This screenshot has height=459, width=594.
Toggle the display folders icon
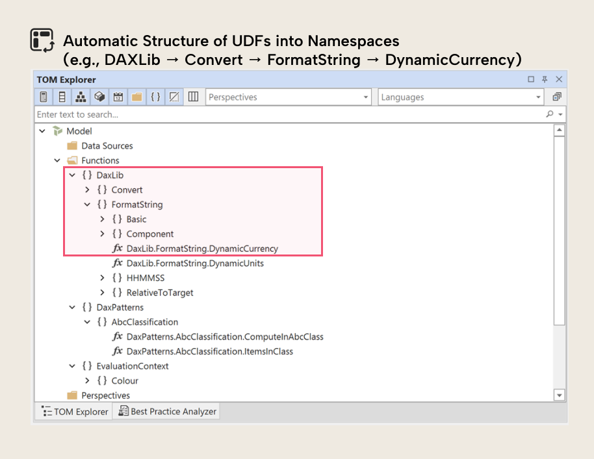(137, 96)
